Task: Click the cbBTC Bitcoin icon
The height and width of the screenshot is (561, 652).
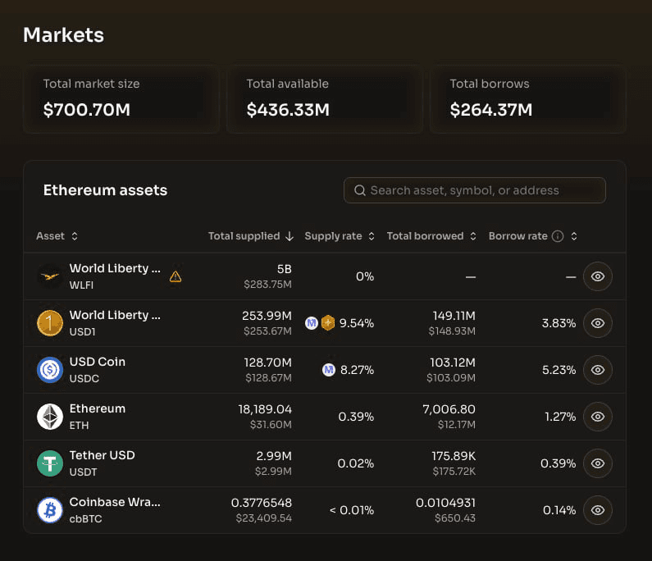Action: click(x=50, y=510)
